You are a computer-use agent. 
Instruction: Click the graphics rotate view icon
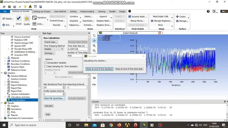click(94, 36)
